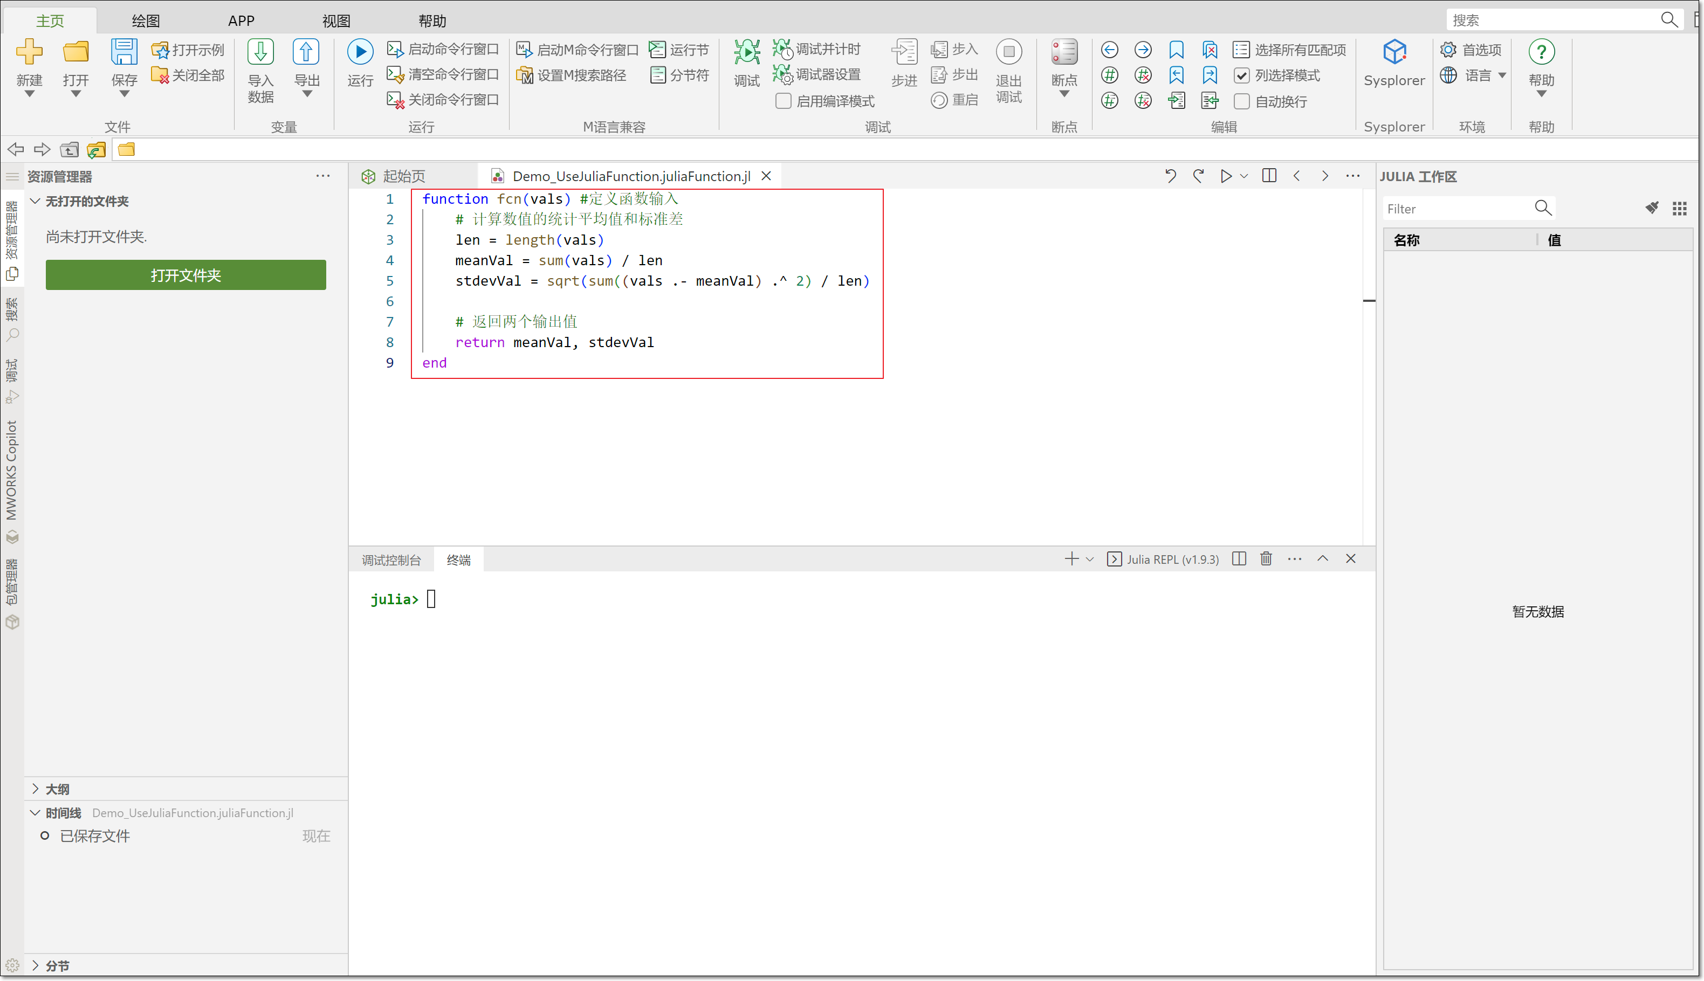Click Open Example (打开示例) in the ribbon
Image resolution: width=1704 pixels, height=981 pixels.
click(188, 50)
